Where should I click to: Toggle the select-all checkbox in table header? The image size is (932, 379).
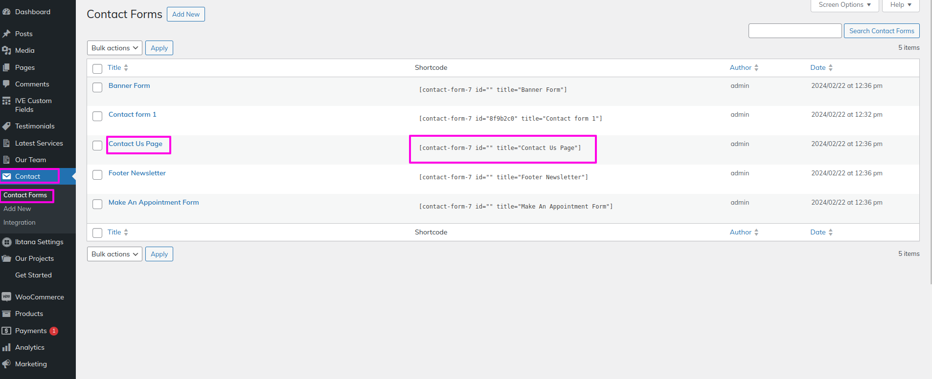tap(97, 68)
